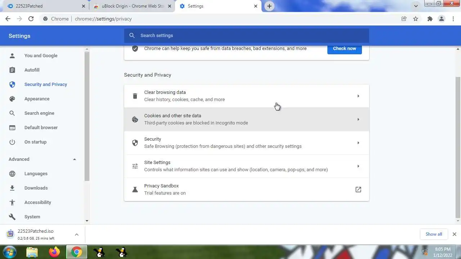
Task: Click the Languages globe icon
Action: click(12, 174)
